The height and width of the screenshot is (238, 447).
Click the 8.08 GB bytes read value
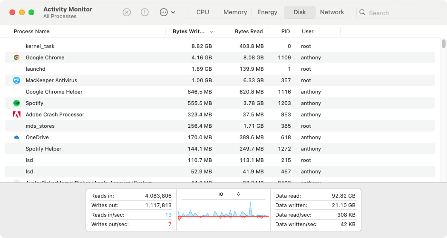click(253, 57)
